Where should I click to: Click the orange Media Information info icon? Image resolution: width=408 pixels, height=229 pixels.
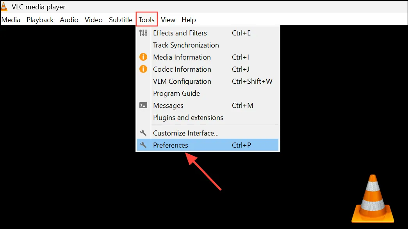pos(143,57)
